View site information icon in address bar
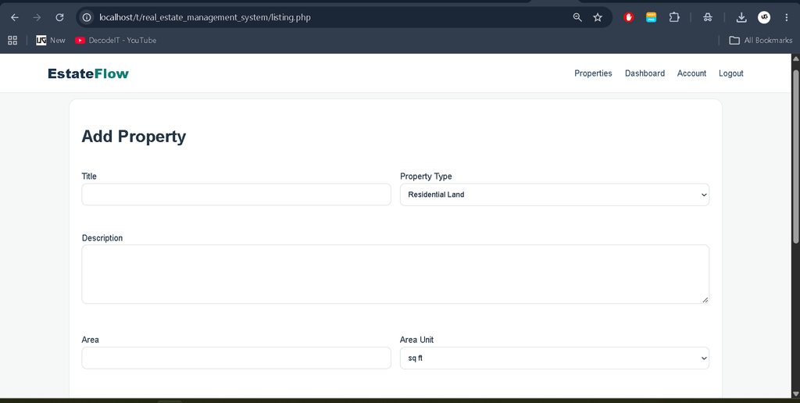 coord(87,17)
